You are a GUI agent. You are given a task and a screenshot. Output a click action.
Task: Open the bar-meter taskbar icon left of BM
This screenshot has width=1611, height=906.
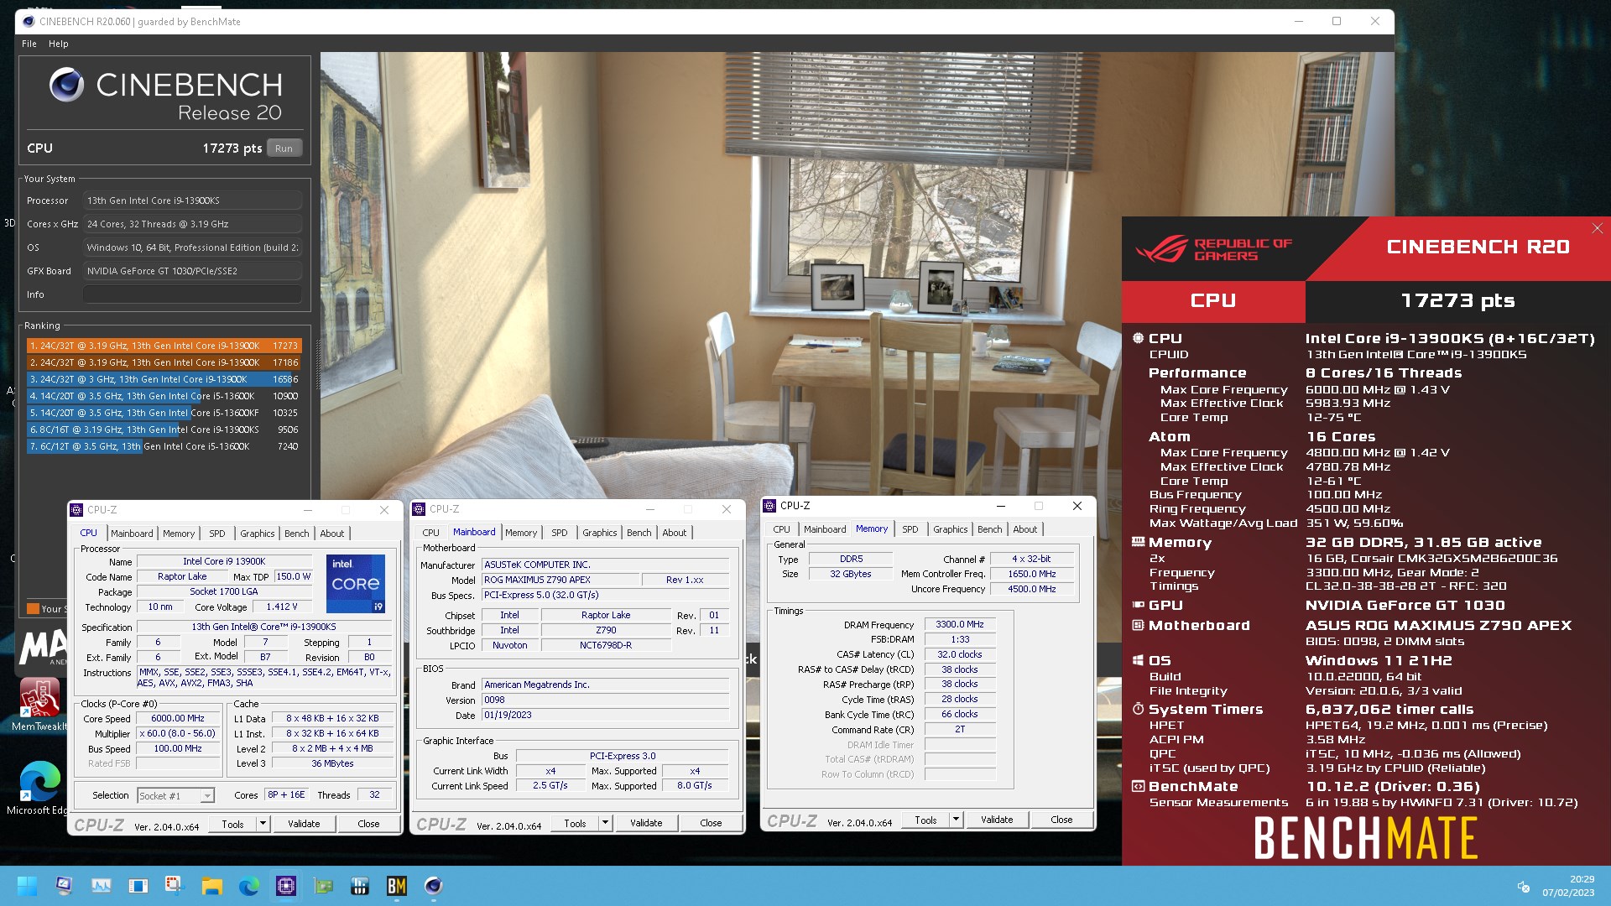360,886
